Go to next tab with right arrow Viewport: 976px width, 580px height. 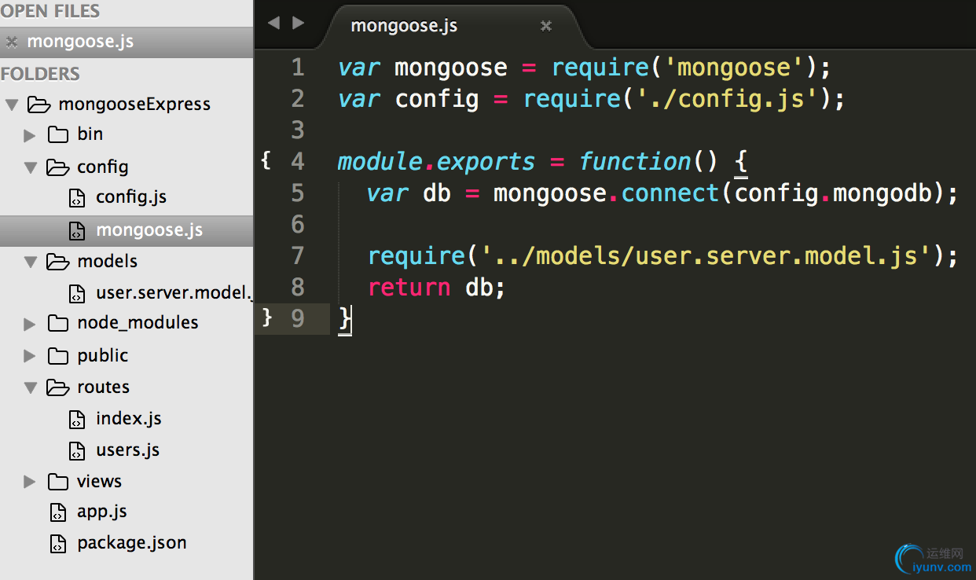(298, 24)
